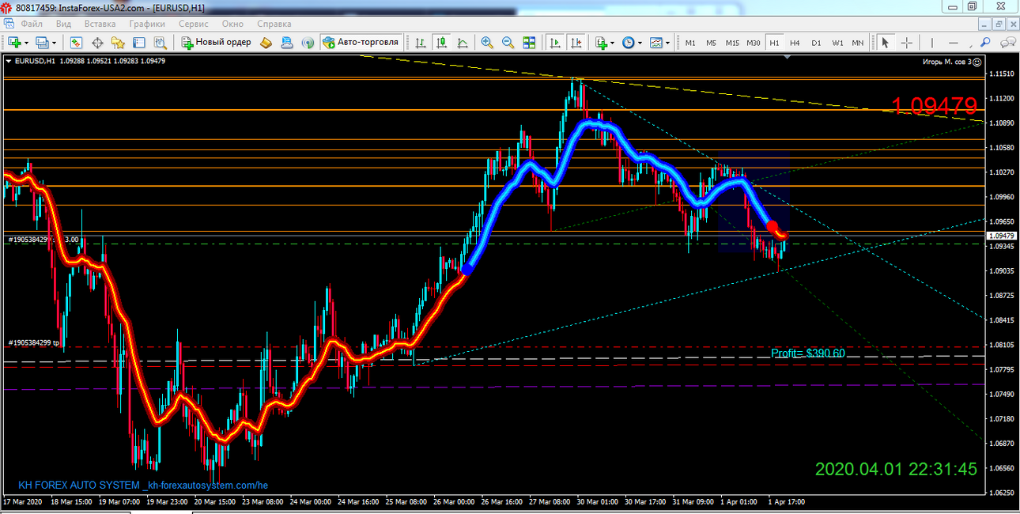Expand the Periods dropdown arrow

[x=640, y=43]
